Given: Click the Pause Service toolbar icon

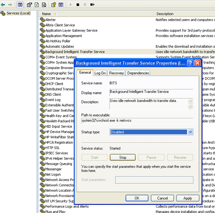Looking at the screenshot, I should (x=85, y=5).
